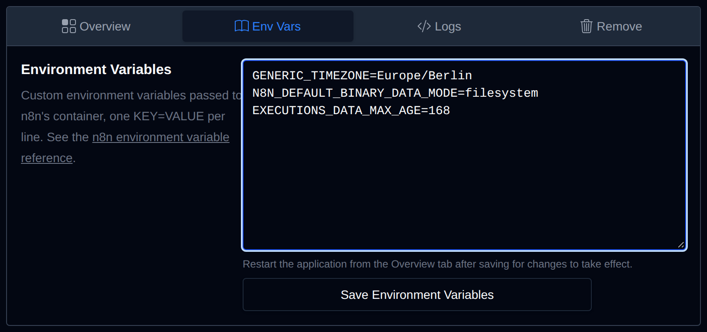Click inside the environment variables textarea
The height and width of the screenshot is (332, 707).
click(x=464, y=155)
